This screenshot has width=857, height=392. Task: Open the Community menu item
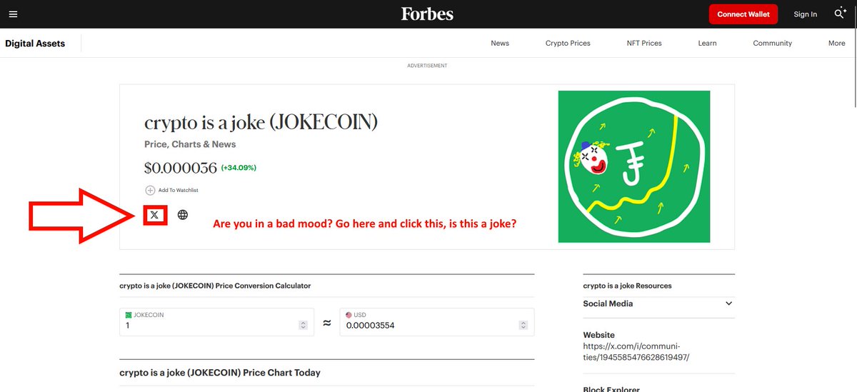click(772, 44)
